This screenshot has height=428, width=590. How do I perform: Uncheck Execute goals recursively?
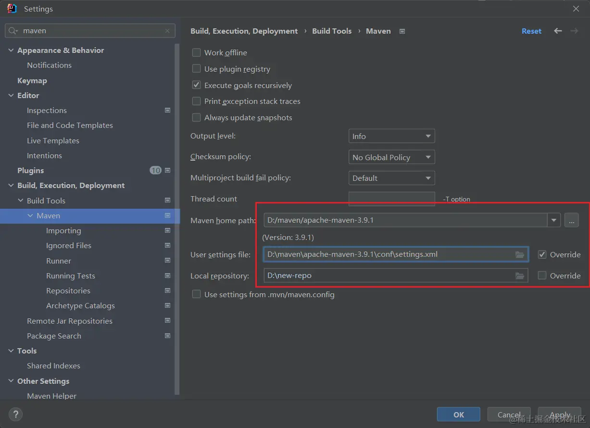tap(196, 85)
